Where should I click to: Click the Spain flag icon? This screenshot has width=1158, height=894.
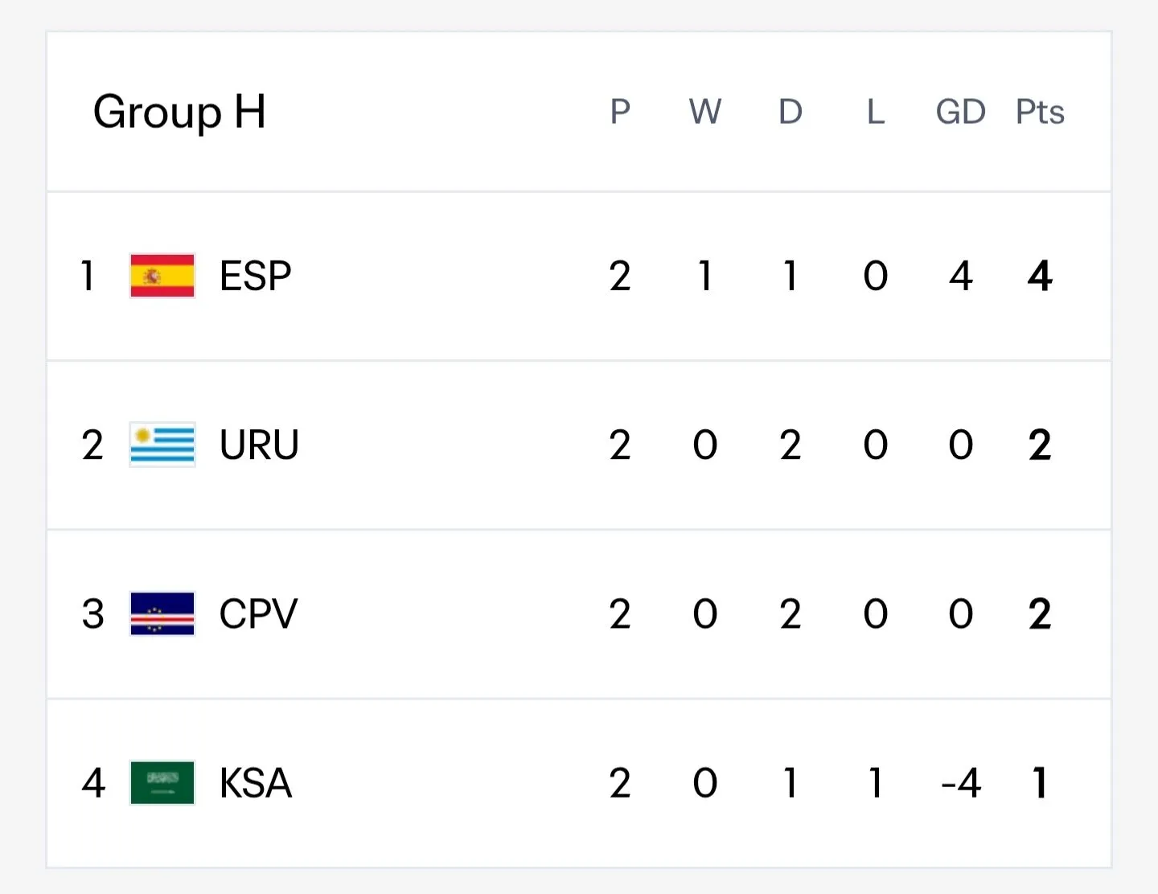[162, 276]
